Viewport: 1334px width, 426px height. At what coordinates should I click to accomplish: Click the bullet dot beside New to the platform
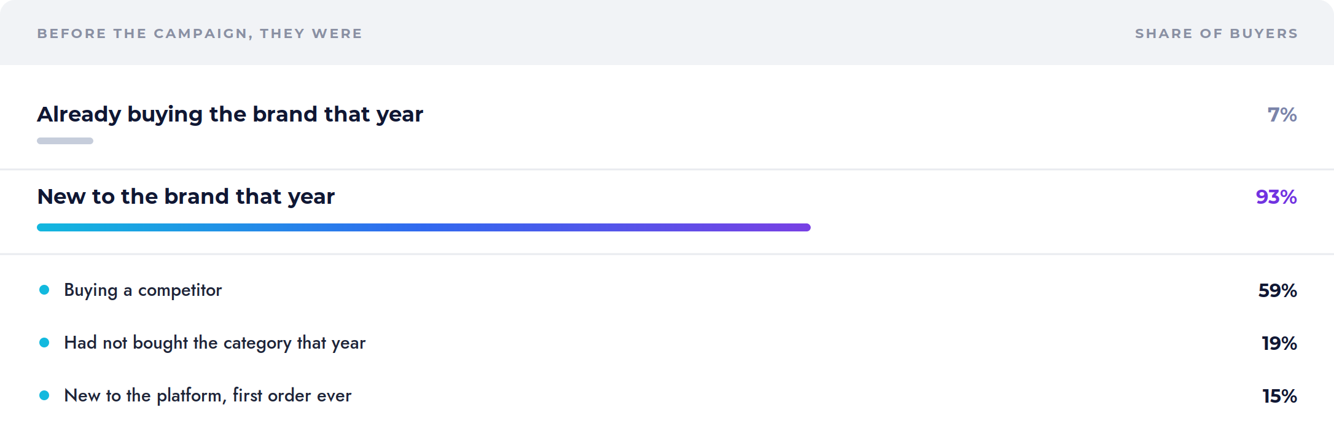(44, 395)
